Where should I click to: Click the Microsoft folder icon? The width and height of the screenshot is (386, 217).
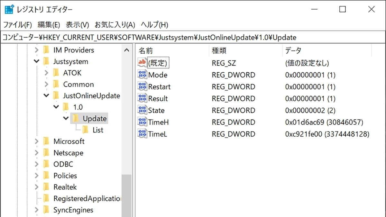46,141
